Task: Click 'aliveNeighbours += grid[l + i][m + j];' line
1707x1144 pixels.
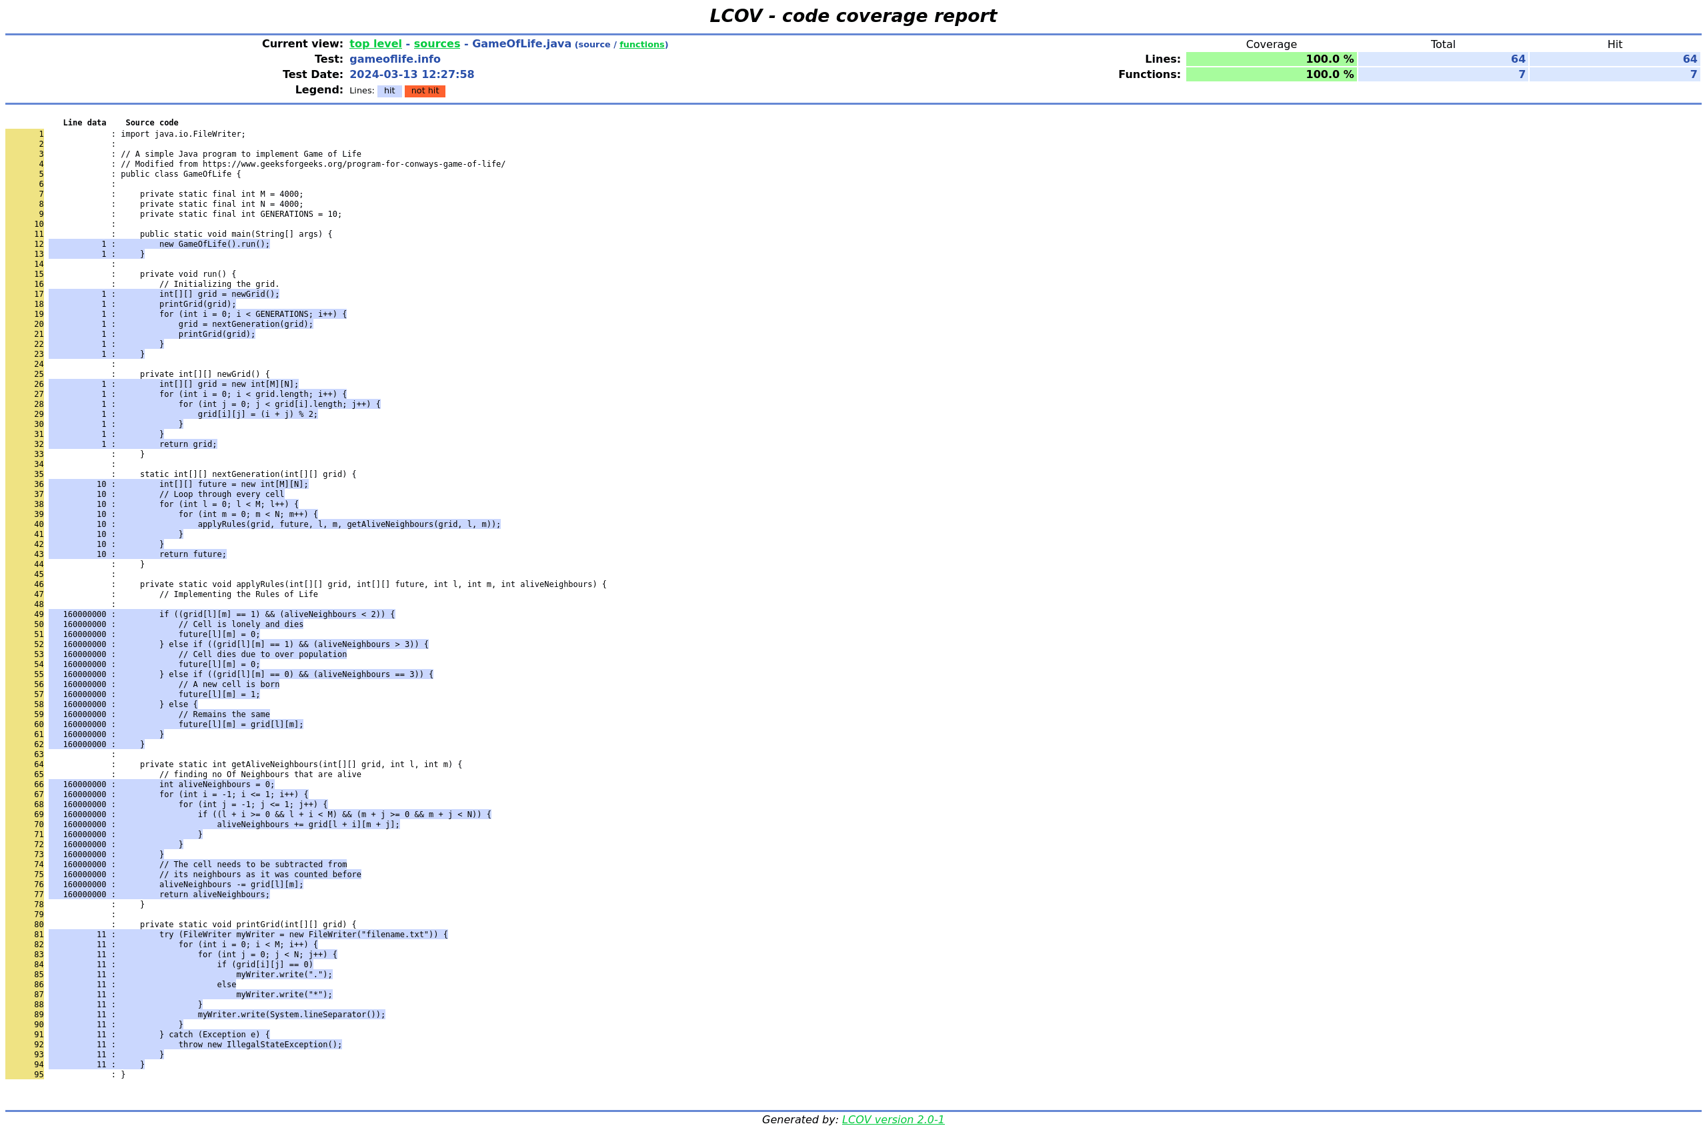Action: coord(307,824)
